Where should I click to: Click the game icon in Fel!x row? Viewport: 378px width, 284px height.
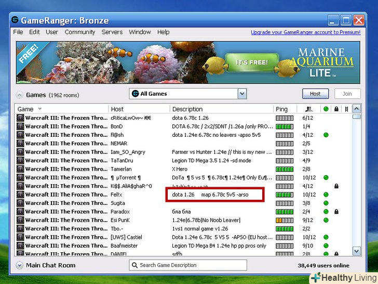pos(20,195)
